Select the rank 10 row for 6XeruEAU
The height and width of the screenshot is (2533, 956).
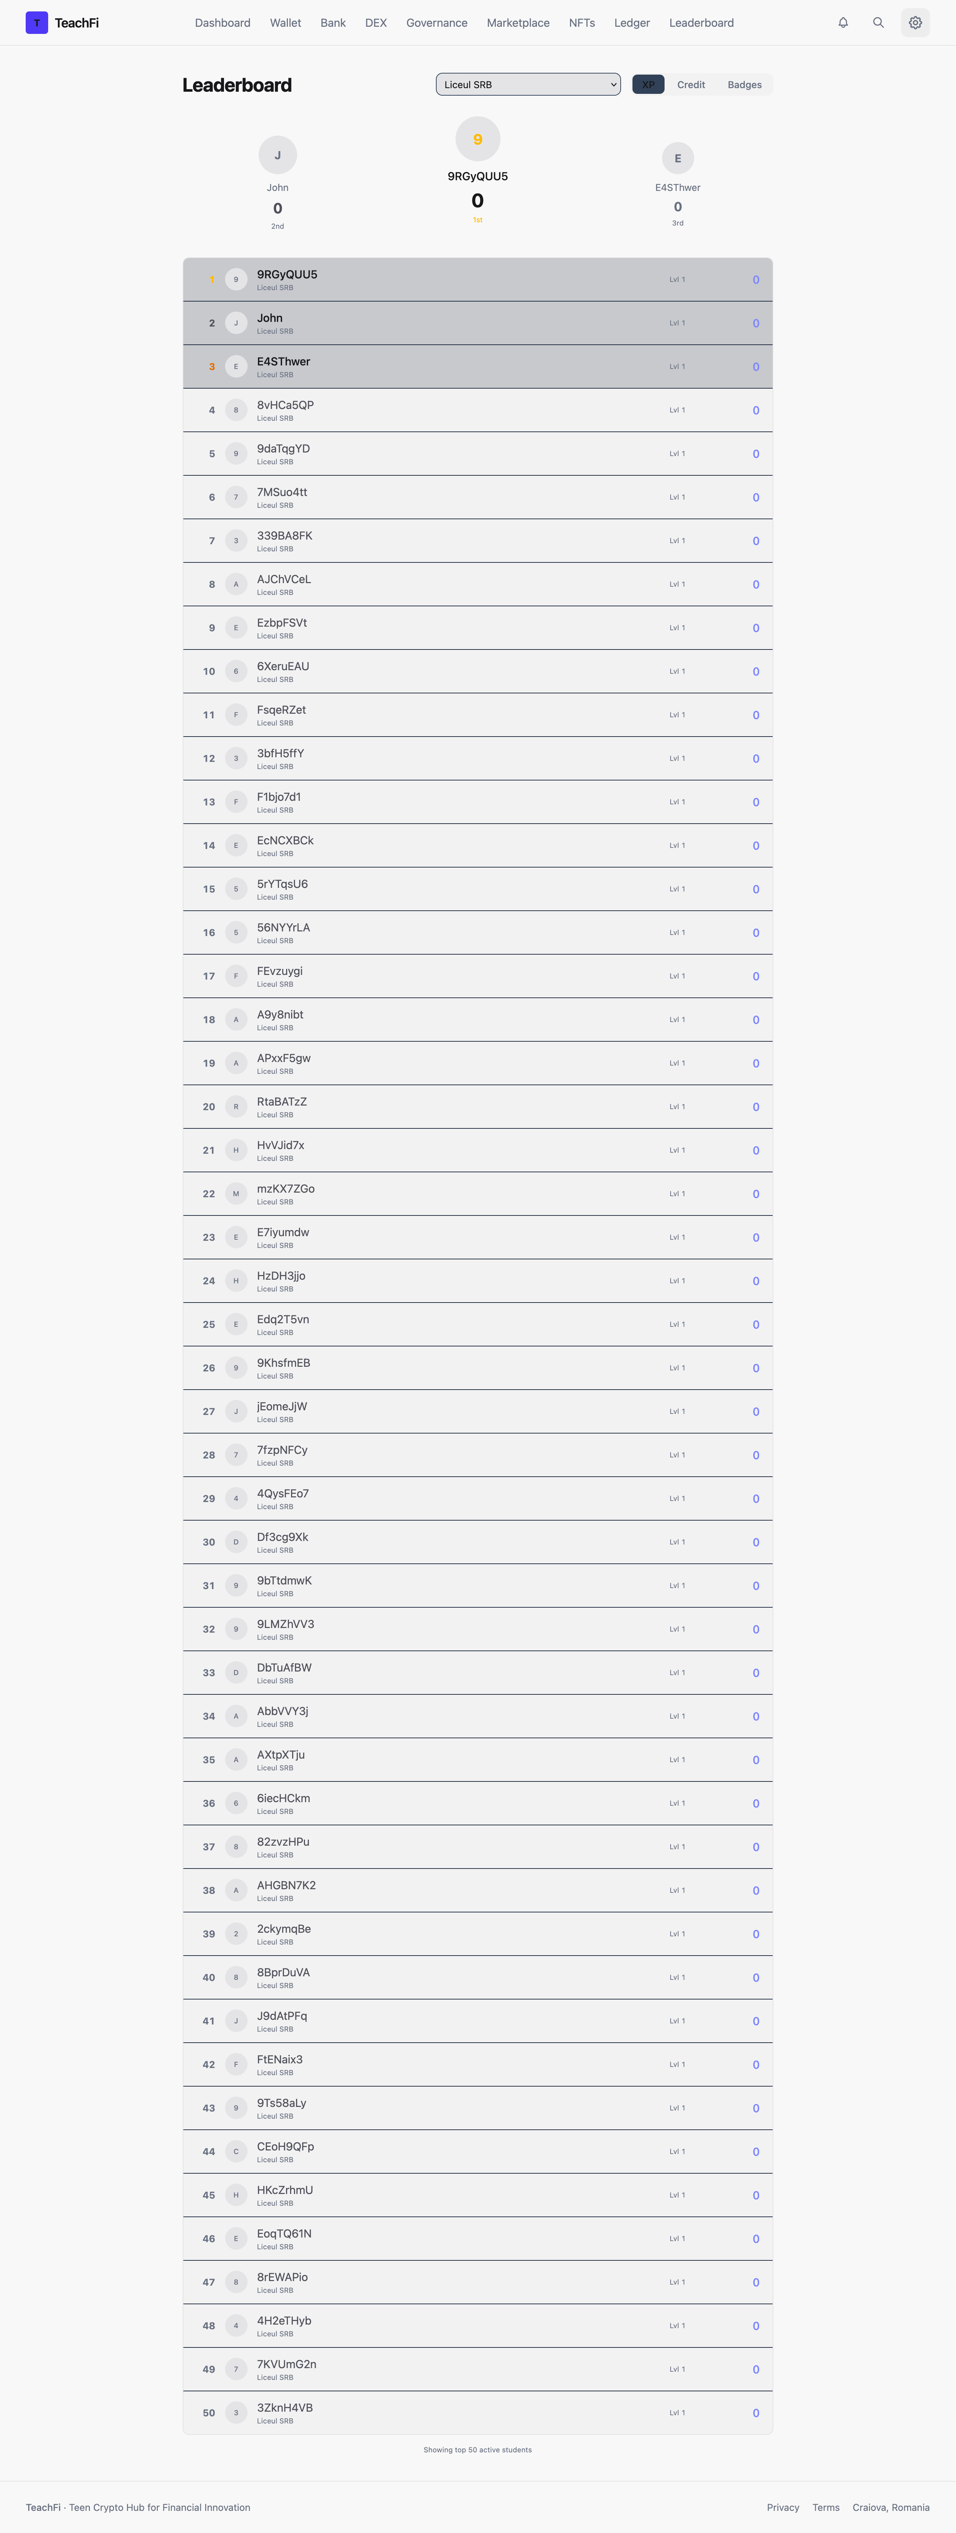[x=478, y=671]
